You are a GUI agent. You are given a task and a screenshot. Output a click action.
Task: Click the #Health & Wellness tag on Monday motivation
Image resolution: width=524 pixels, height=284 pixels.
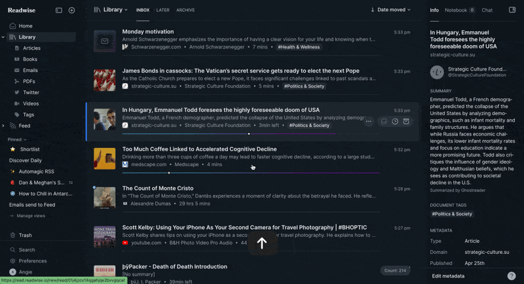(299, 47)
